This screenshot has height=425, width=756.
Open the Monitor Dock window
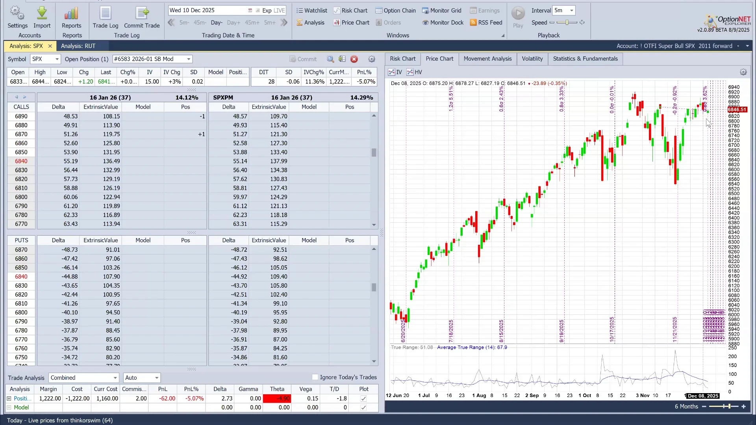[443, 22]
